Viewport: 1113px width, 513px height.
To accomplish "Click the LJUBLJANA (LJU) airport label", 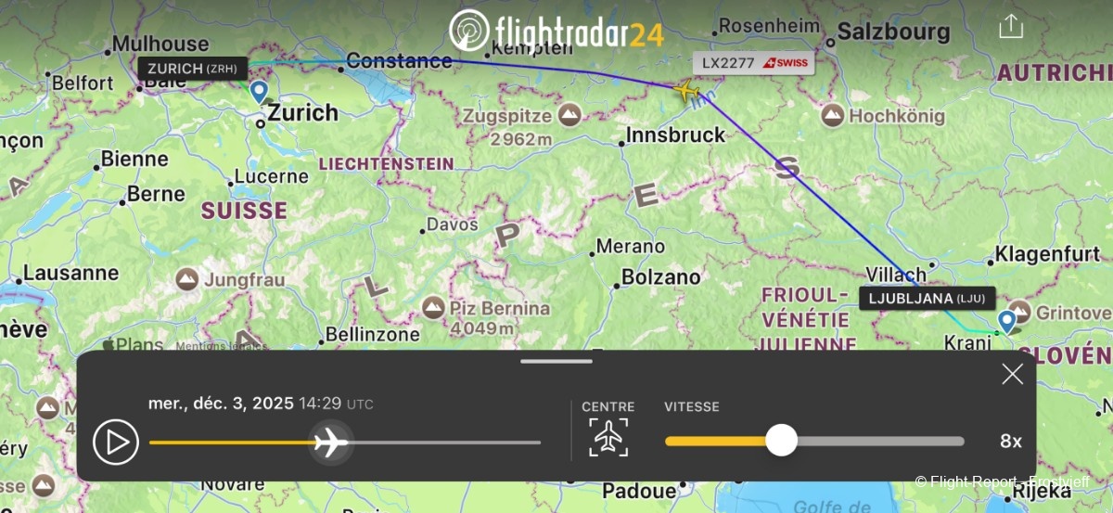I will pos(927,298).
